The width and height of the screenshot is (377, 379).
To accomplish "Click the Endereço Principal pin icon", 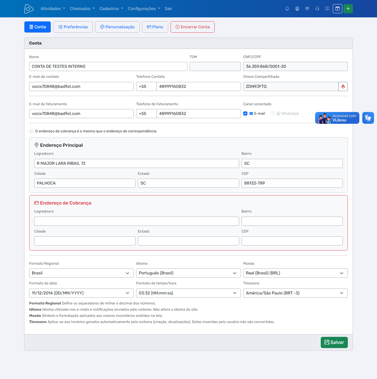I will pos(37,145).
